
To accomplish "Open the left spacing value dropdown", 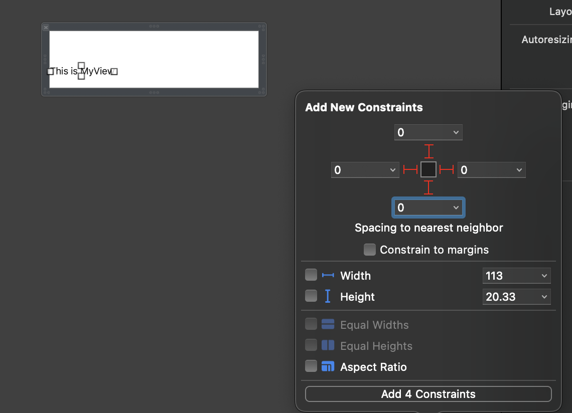I will click(x=392, y=170).
